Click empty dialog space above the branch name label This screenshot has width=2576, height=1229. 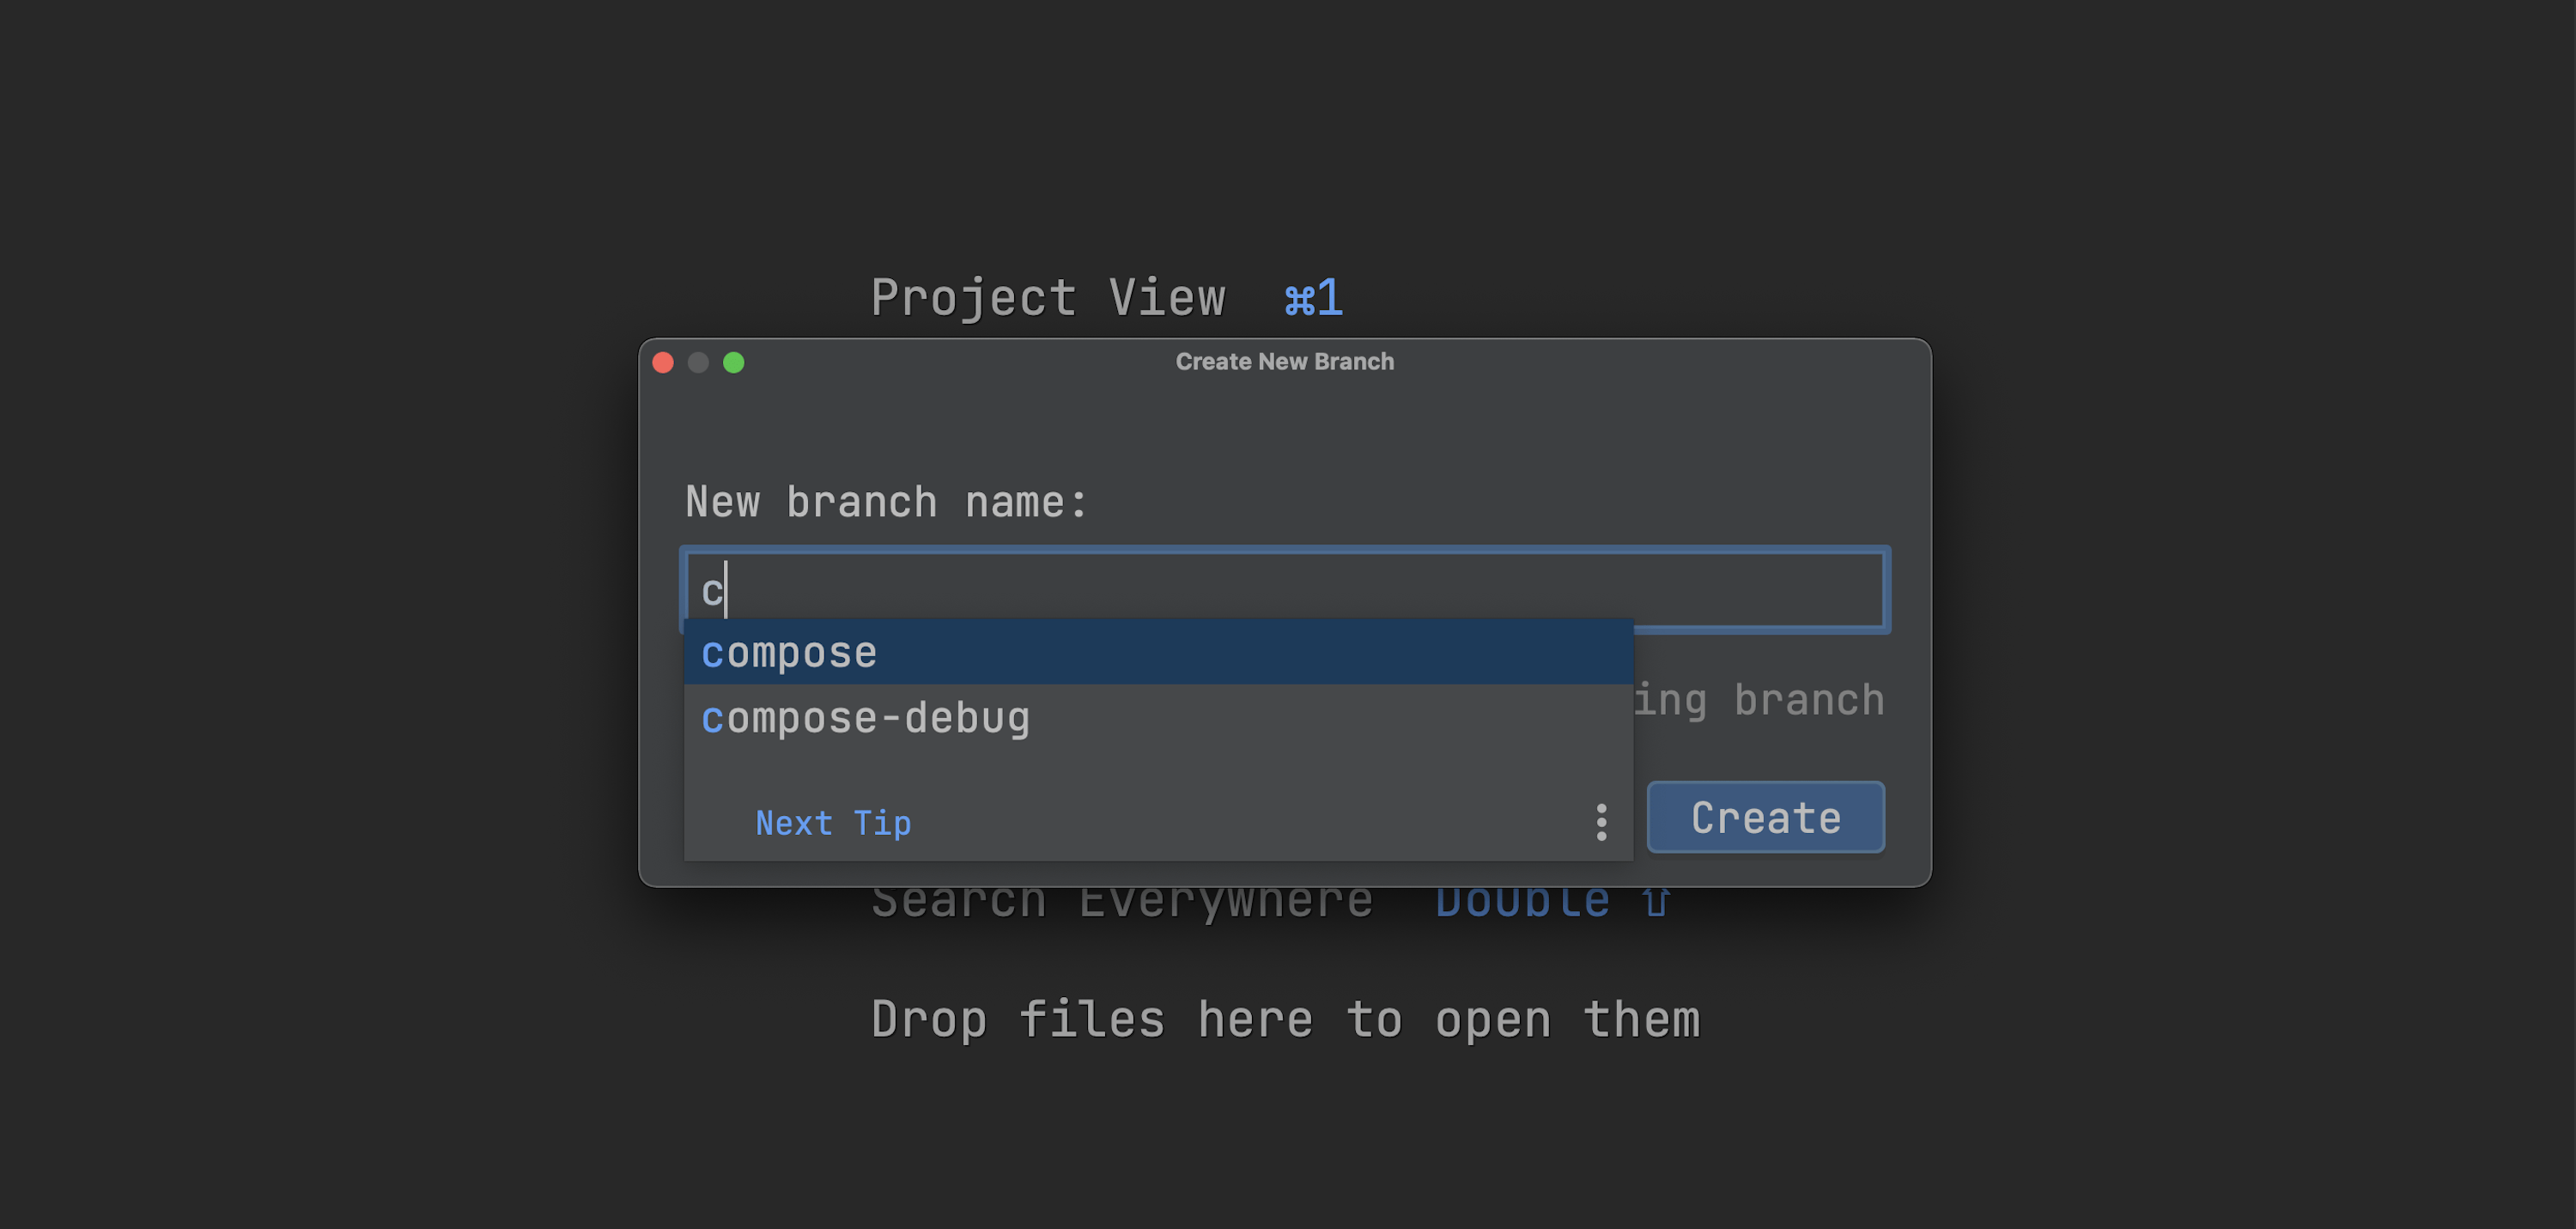coord(1284,430)
